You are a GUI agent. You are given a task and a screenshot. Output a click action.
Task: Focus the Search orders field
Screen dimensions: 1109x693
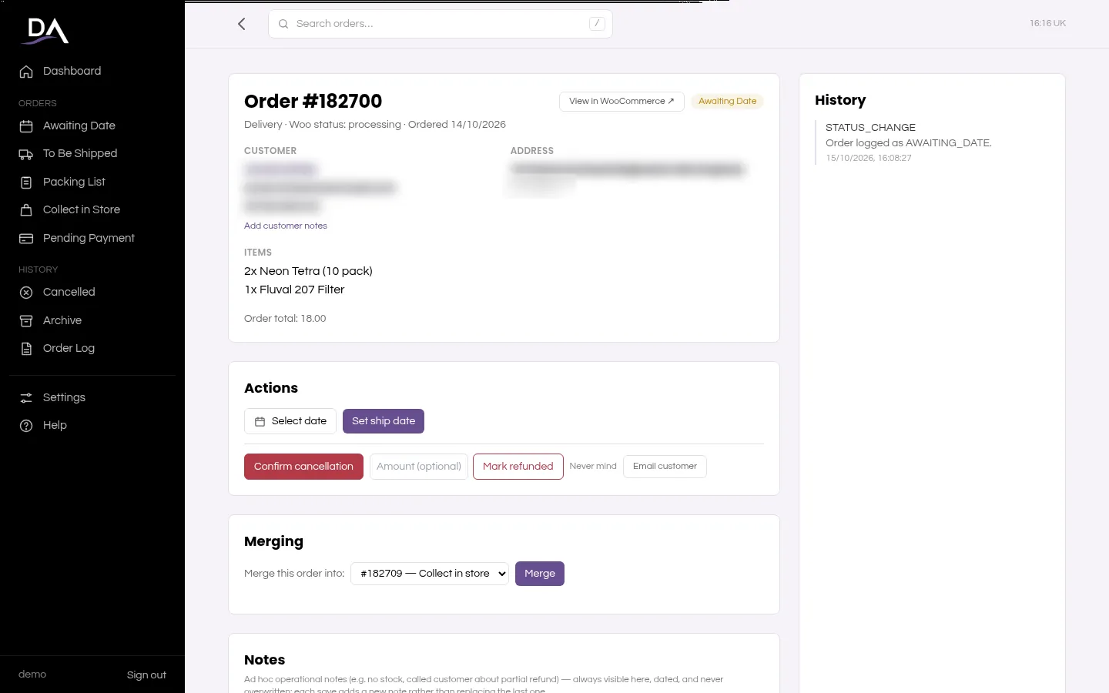441,24
